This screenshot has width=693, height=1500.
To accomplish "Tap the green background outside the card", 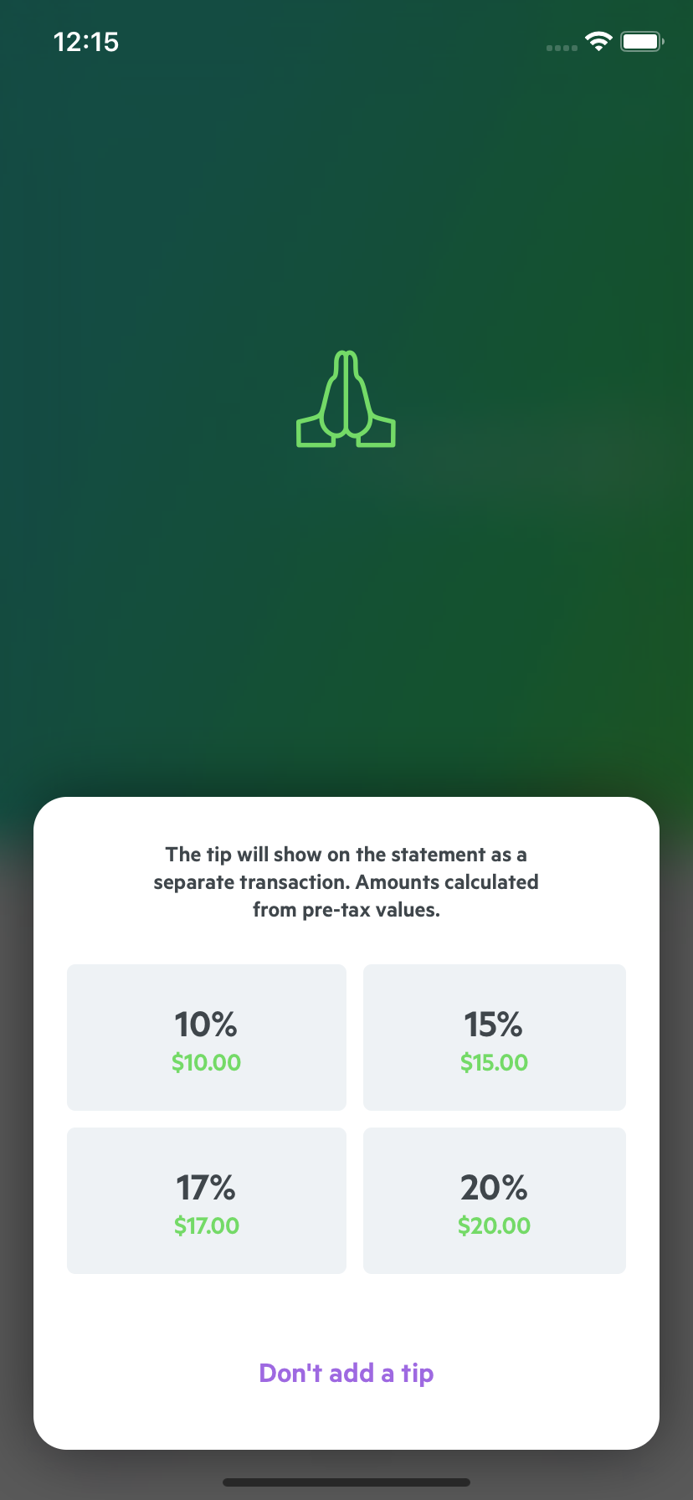I will pyautogui.click(x=346, y=209).
